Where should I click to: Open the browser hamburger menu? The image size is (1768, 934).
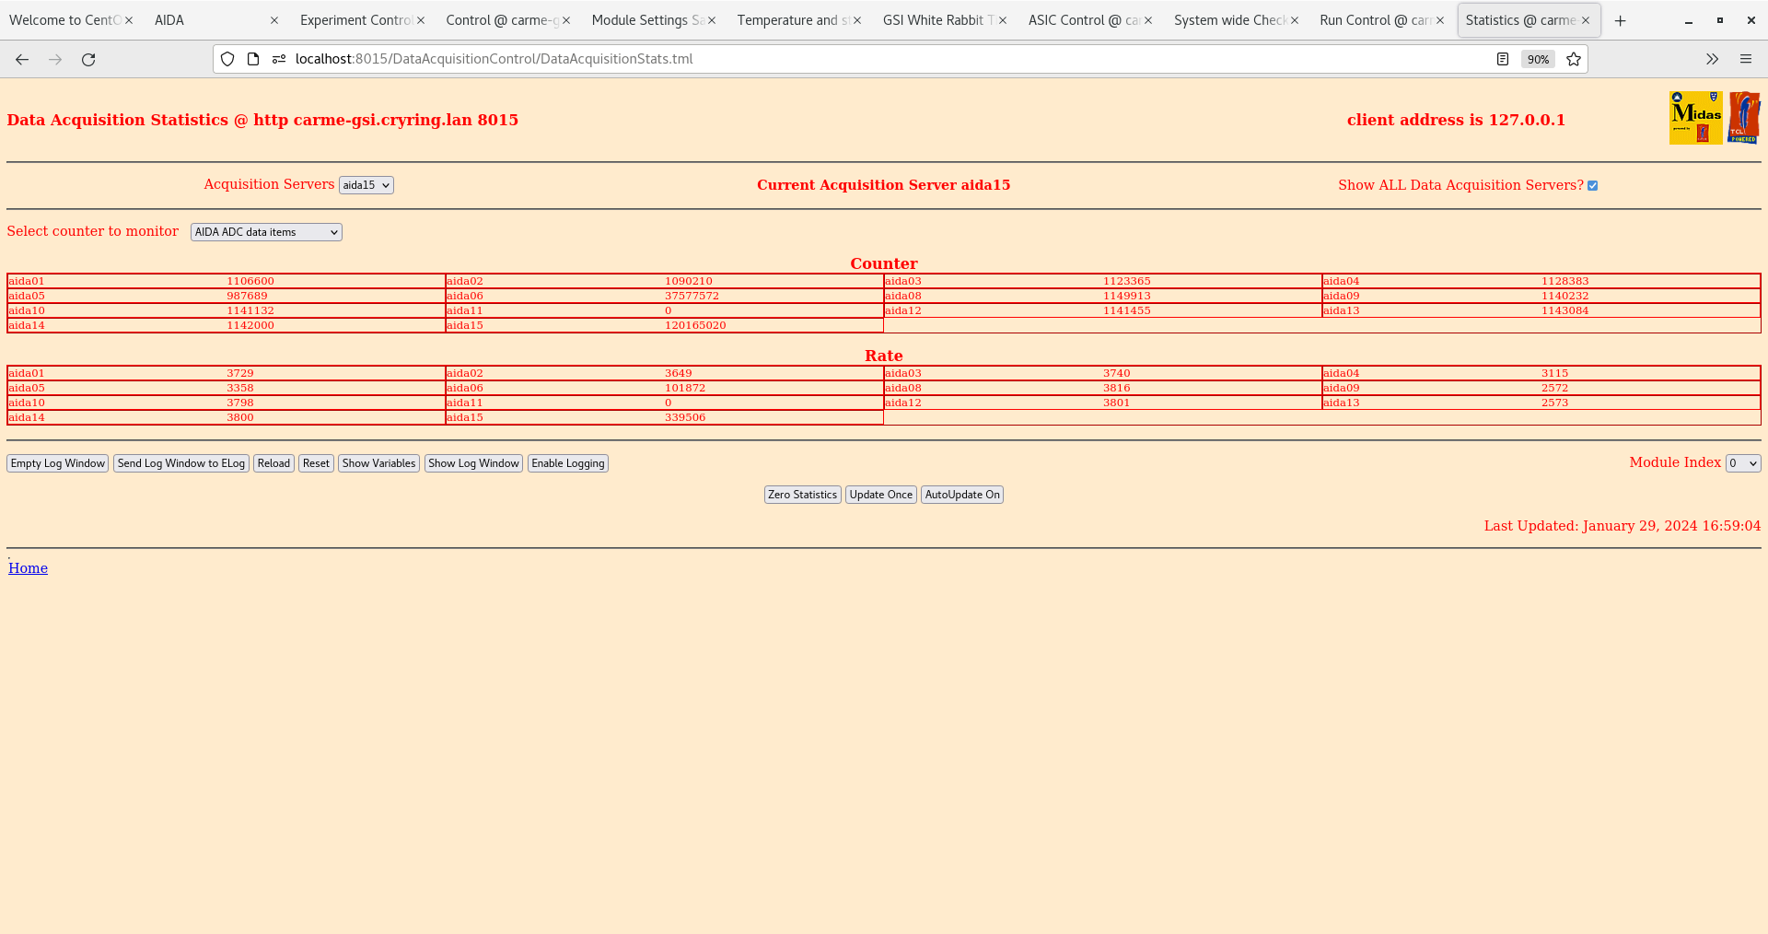click(x=1747, y=59)
